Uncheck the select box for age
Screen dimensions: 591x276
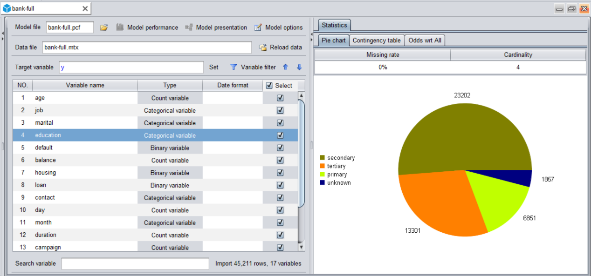point(280,98)
